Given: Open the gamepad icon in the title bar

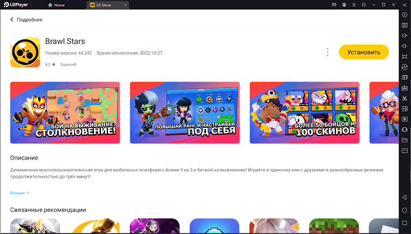Looking at the screenshot, I should pyautogui.click(x=334, y=5).
